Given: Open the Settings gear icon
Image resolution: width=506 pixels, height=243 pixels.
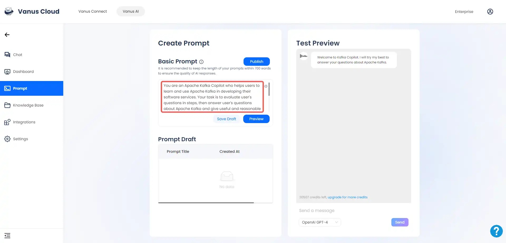Looking at the screenshot, I should [x=7, y=139].
